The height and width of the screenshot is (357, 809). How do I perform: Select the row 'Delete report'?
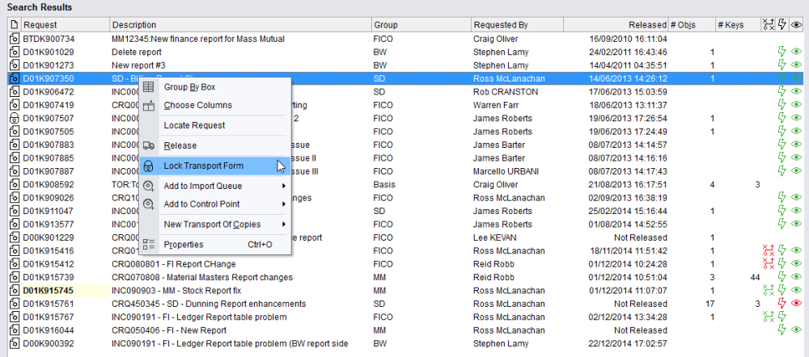click(x=404, y=52)
